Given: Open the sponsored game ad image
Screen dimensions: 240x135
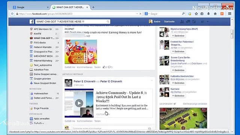Looking at the screenshot, I should [x=183, y=118].
